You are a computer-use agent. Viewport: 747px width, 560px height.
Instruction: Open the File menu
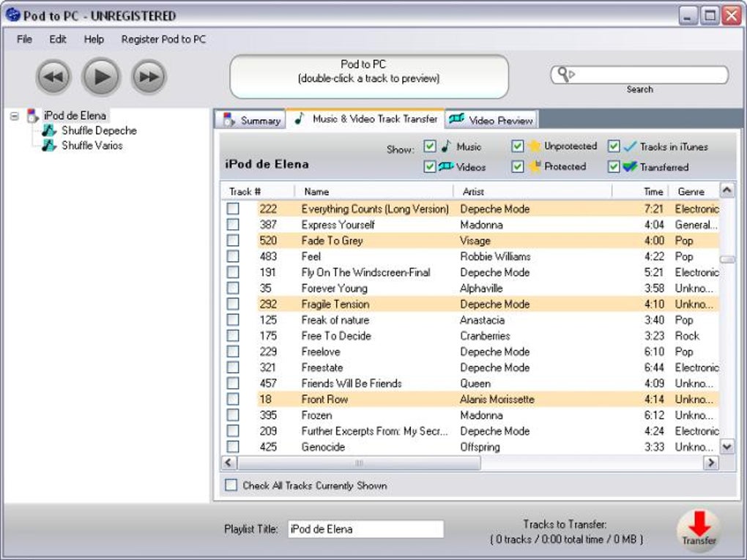point(24,39)
